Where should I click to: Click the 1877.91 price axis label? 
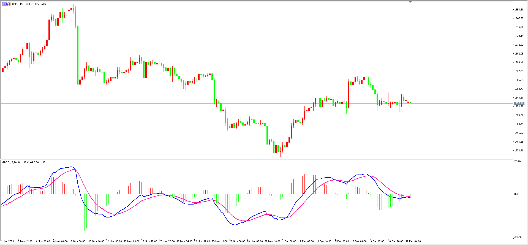click(519, 71)
